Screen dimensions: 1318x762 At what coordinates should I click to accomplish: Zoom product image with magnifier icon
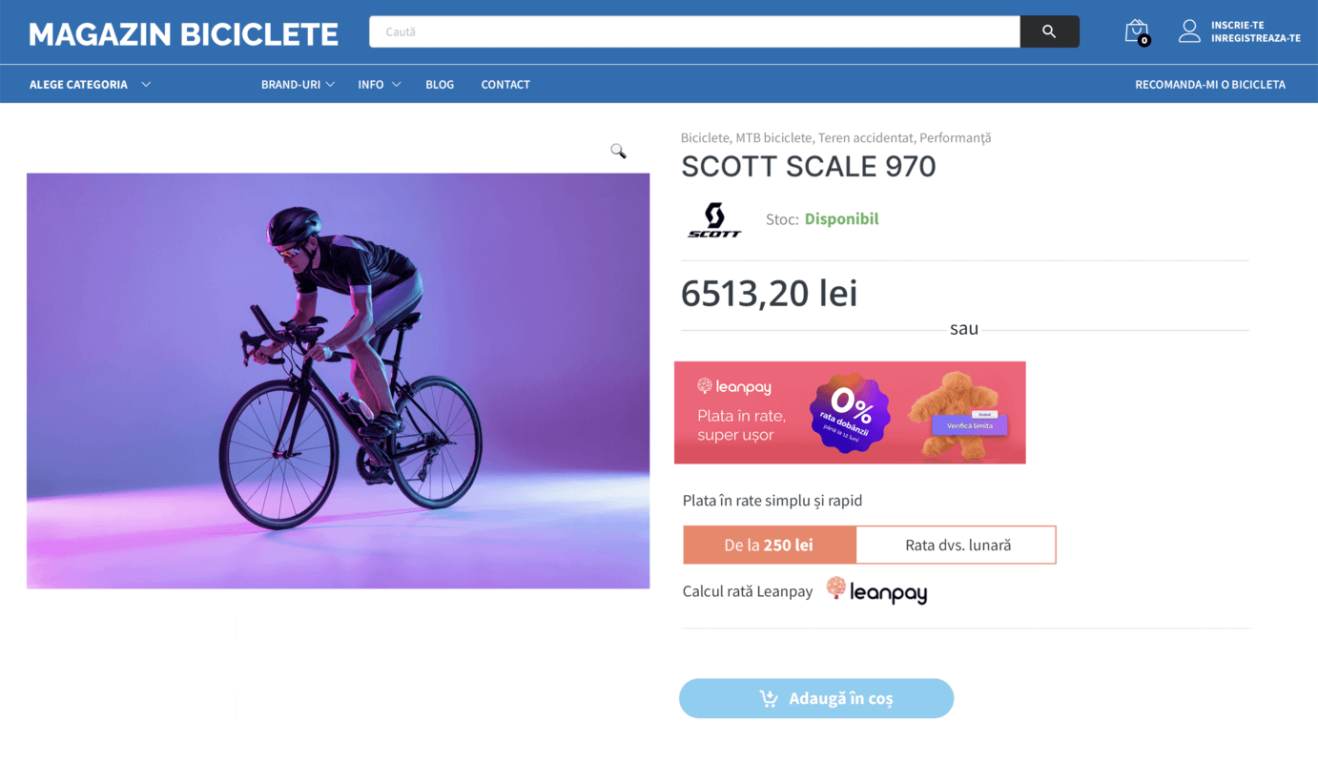[618, 151]
